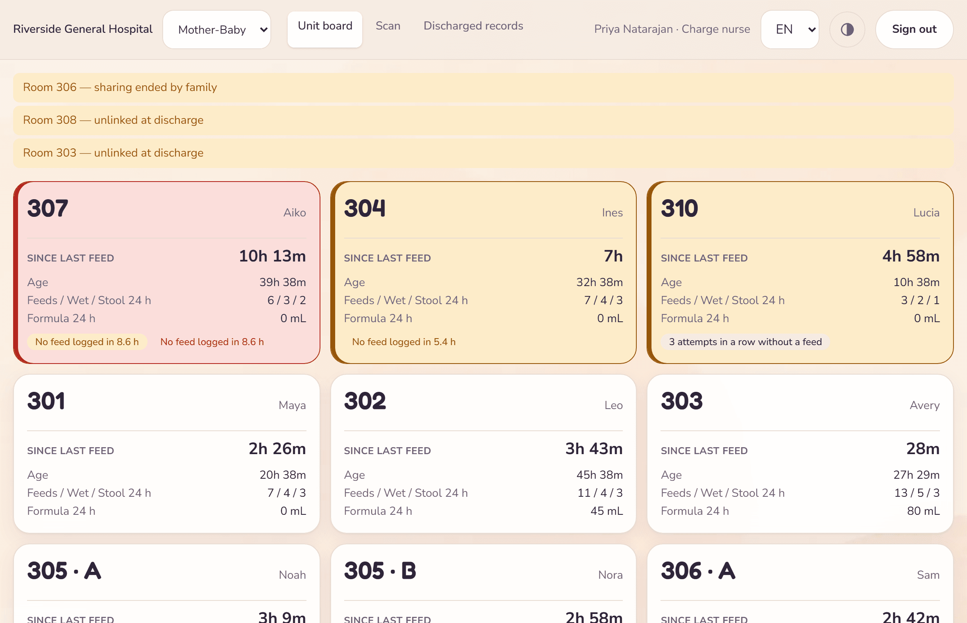Switch to the Unit board tab
The width and height of the screenshot is (967, 623).
325,29
